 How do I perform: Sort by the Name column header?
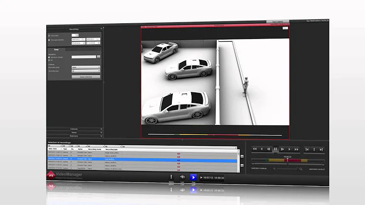pyautogui.click(x=82, y=149)
